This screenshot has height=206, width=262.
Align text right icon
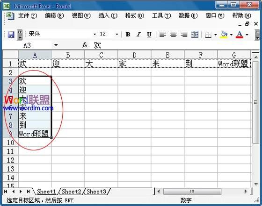point(184,35)
